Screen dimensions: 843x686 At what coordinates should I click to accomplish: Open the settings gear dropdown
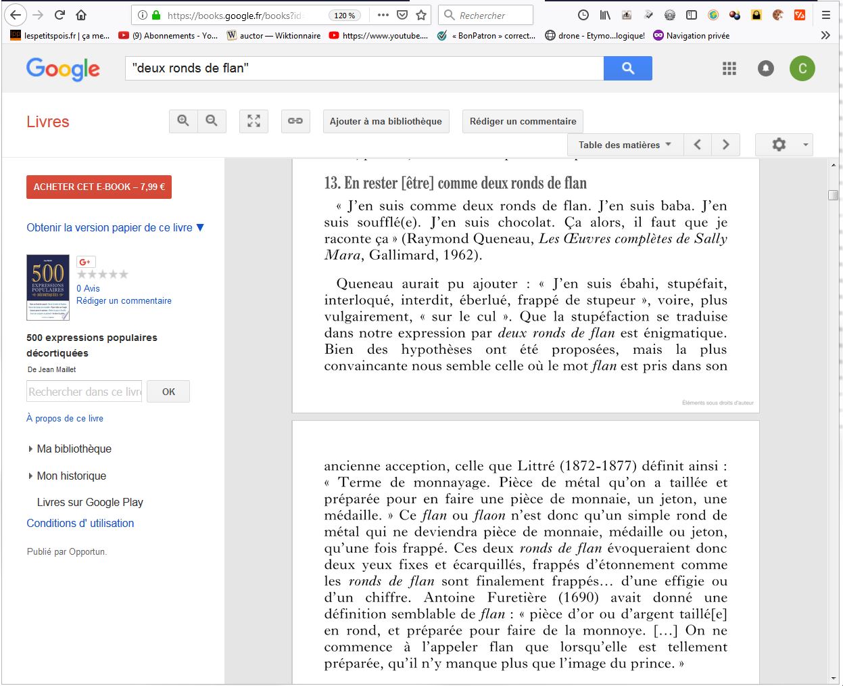(784, 145)
